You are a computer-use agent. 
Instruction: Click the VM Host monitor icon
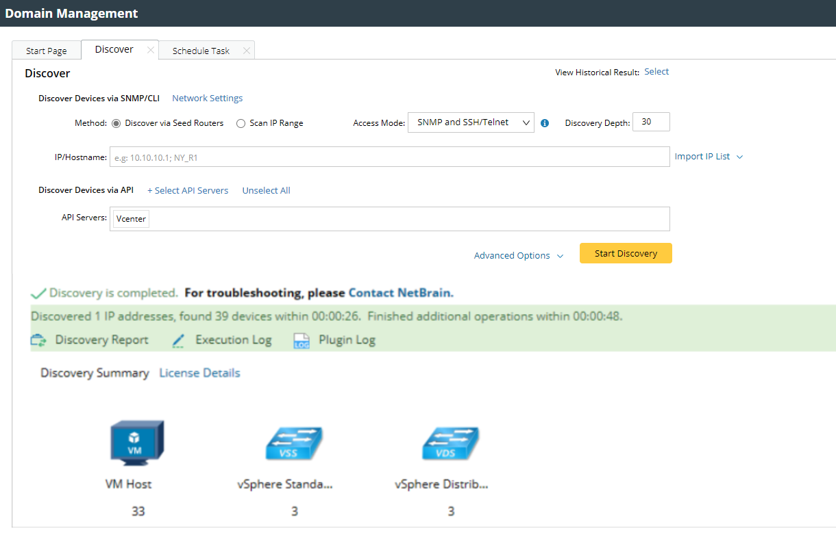(138, 445)
